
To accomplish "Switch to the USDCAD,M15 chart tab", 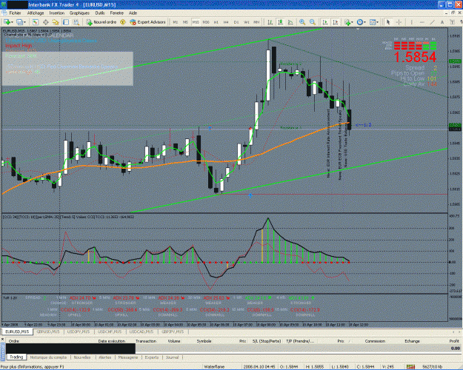I will pos(141,332).
